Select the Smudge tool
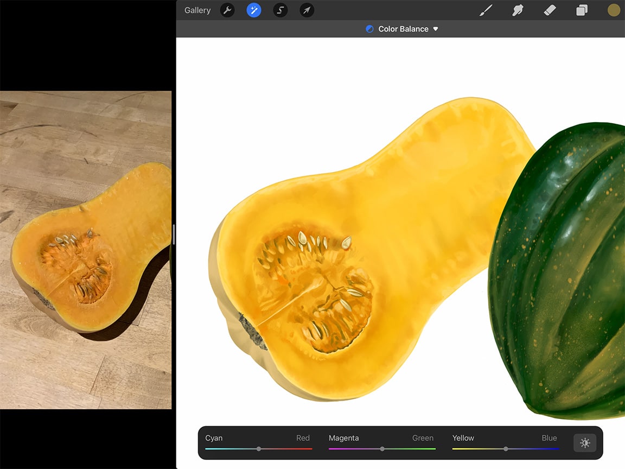Screen dimensions: 625x469 click(x=518, y=10)
